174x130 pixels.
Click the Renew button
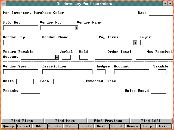(132, 126)
